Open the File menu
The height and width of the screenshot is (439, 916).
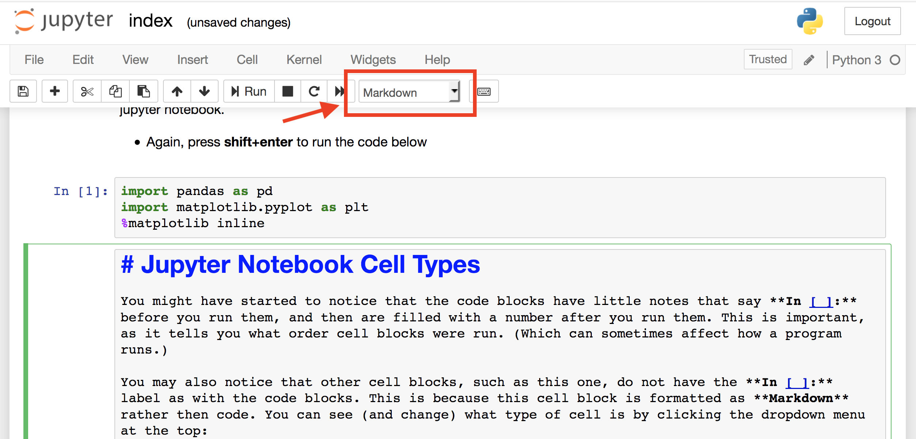pyautogui.click(x=34, y=60)
